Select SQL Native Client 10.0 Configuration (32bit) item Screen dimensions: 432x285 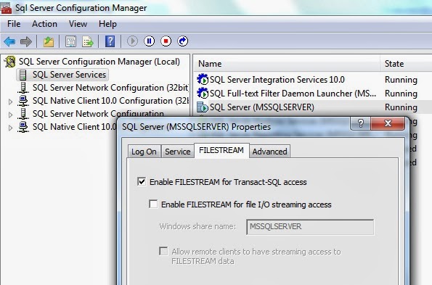click(110, 101)
